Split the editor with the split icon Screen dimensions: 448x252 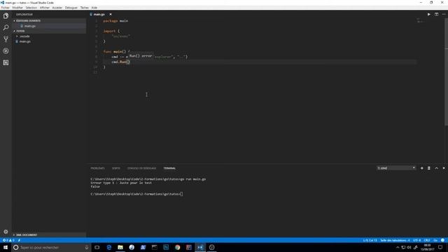pos(436,14)
